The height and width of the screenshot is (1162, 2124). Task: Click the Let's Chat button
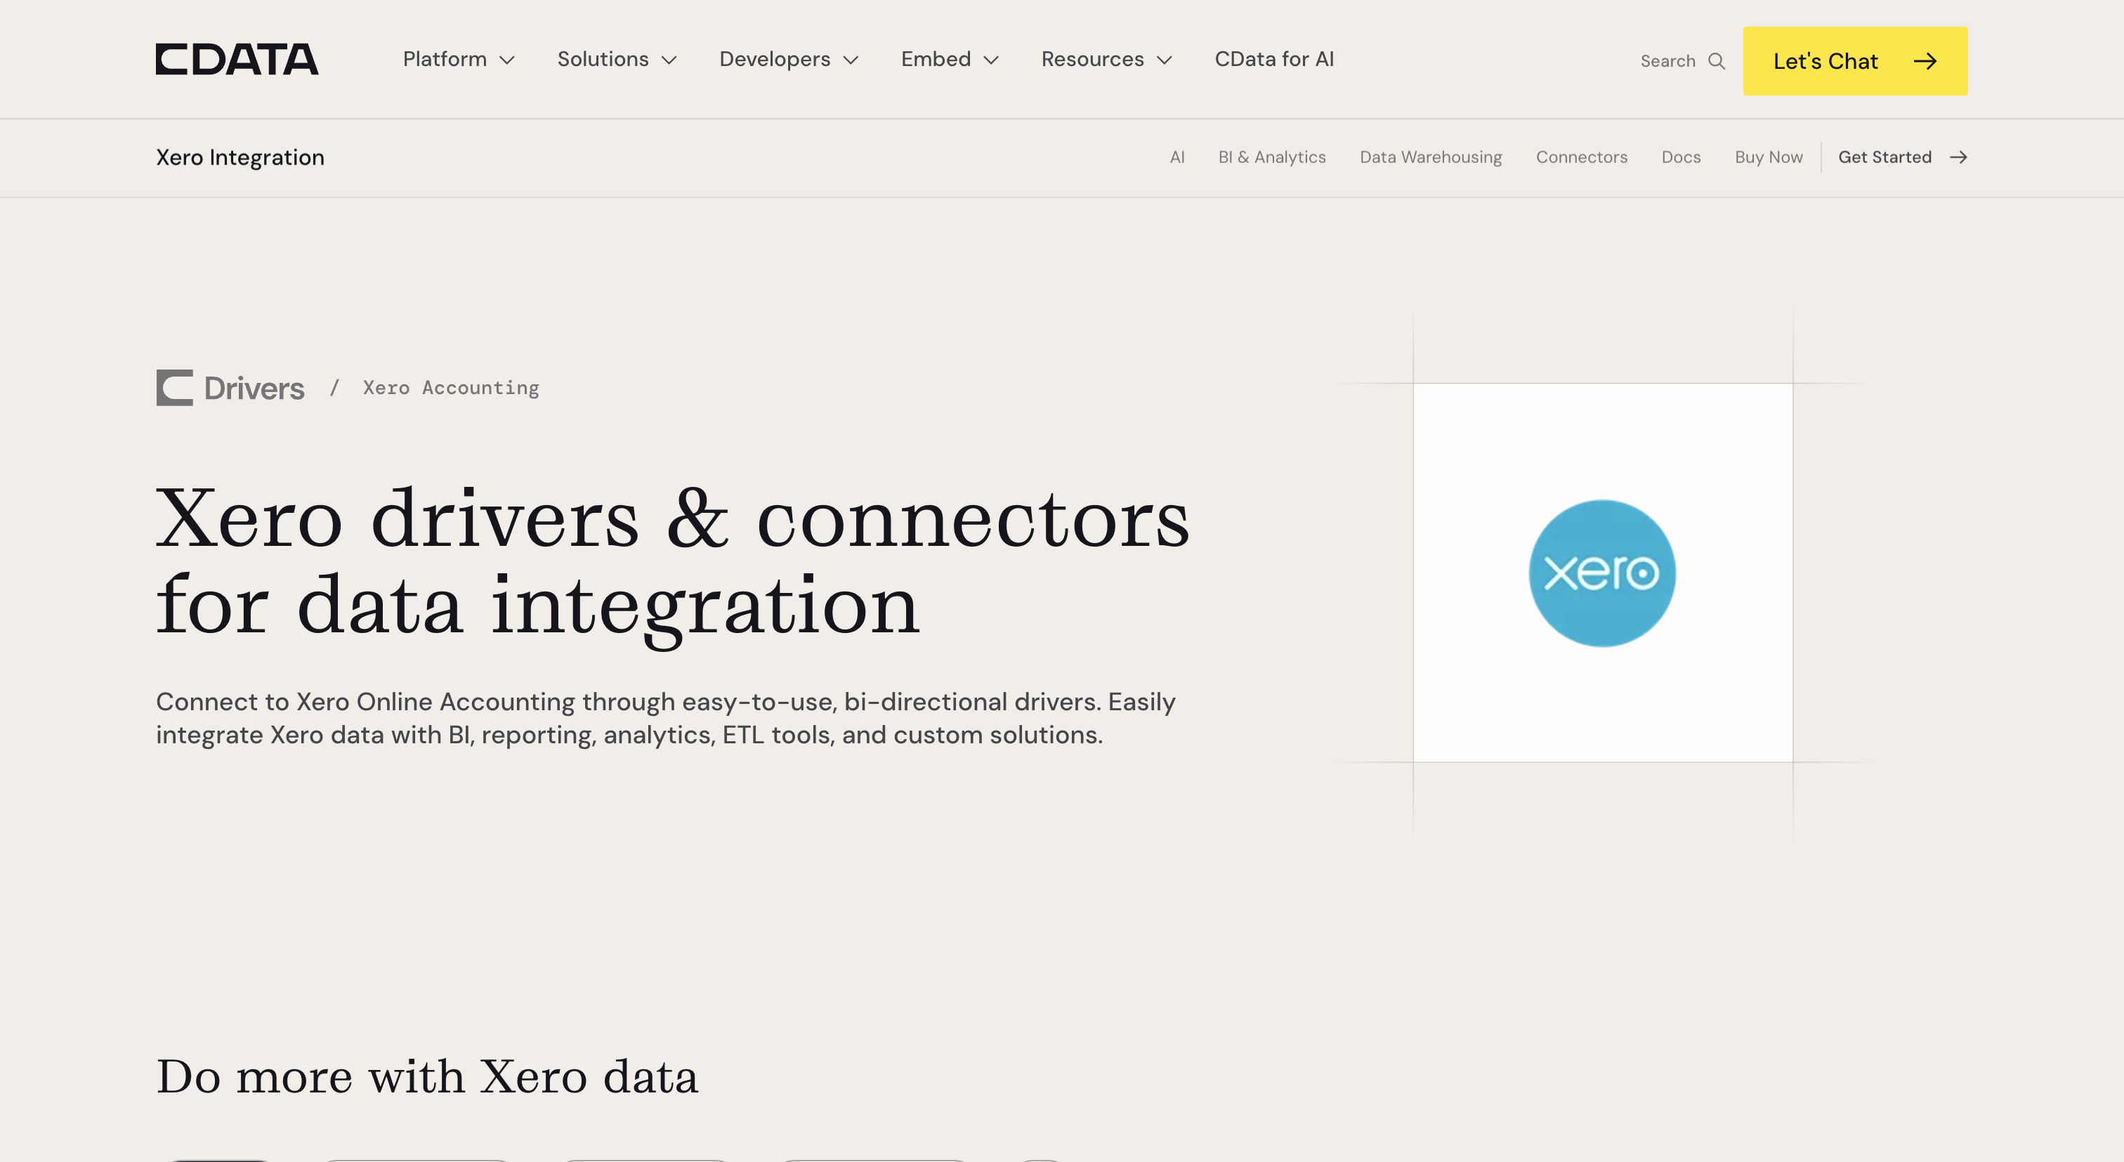(1855, 61)
